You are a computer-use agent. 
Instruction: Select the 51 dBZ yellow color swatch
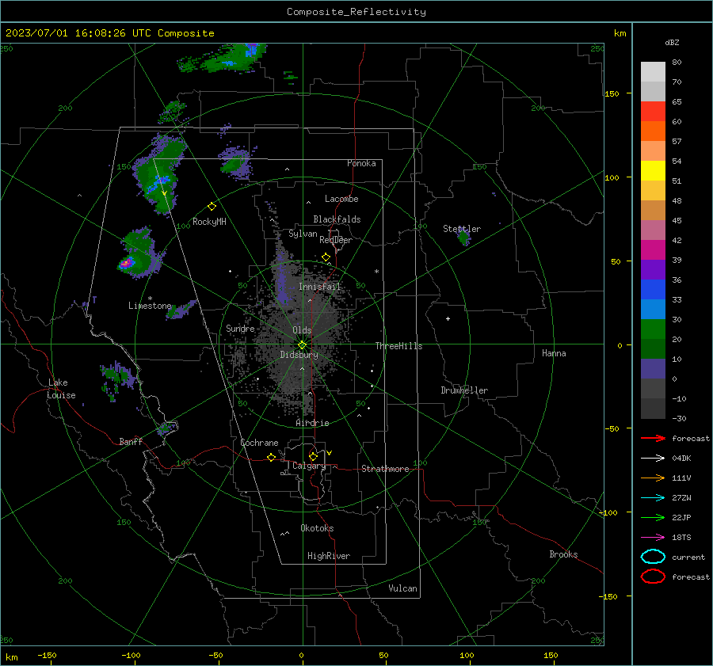[x=653, y=171]
